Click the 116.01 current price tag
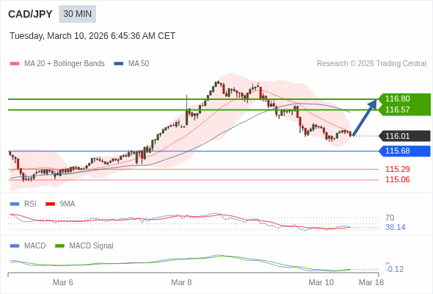 coord(405,136)
